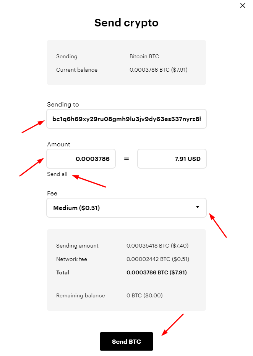
Task: Select the BTC amount input showing 0.0003786
Action: (x=81, y=159)
